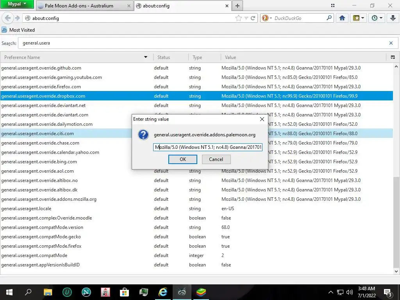This screenshot has width=400, height=300.
Task: Select general.useragent.appVersionIsBuildID preference
Action: click(196, 265)
